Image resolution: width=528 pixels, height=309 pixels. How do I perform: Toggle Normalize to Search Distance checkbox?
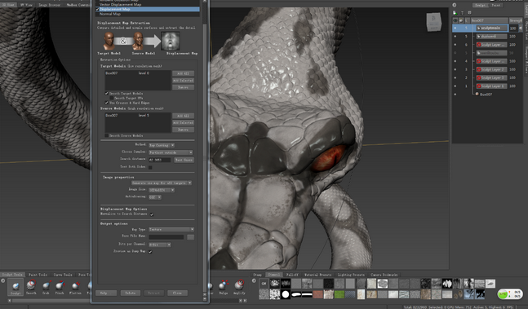(152, 214)
